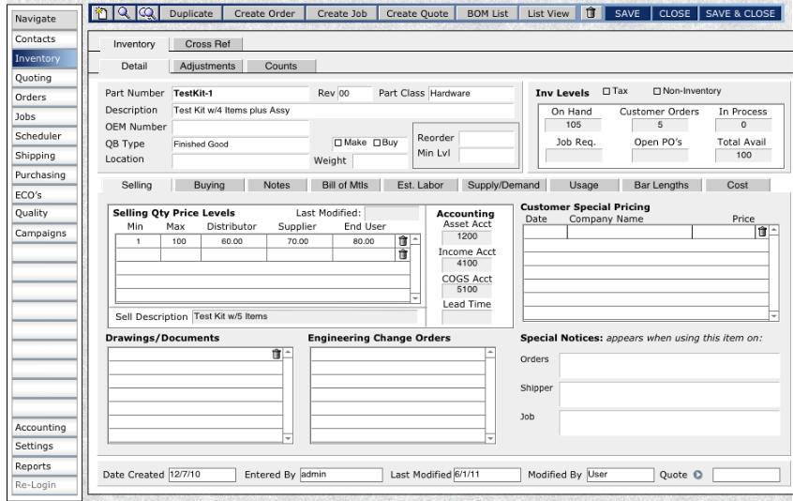Image resolution: width=793 pixels, height=501 pixels.
Task: Switch to the Cross Ref tab
Action: (207, 44)
